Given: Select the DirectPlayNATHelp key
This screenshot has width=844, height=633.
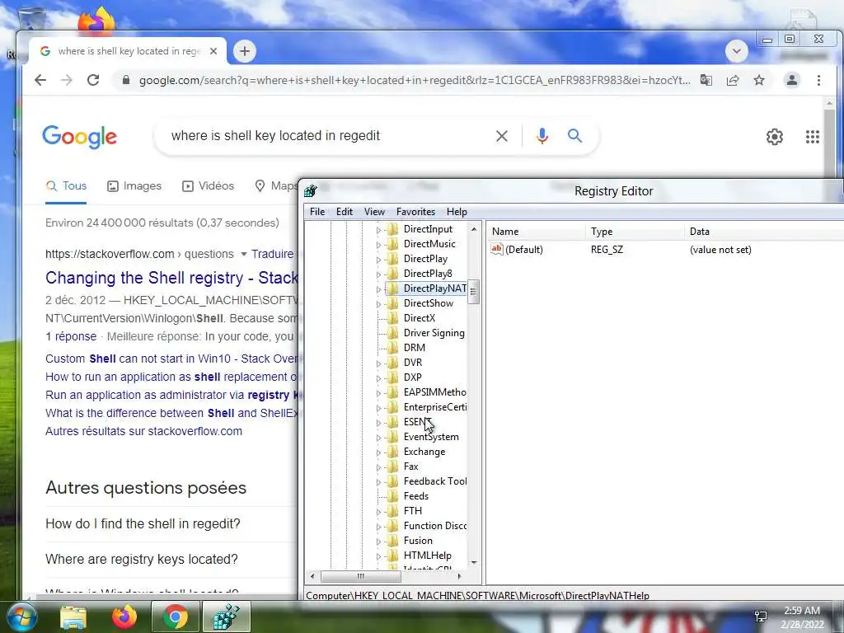Looking at the screenshot, I should coord(435,288).
